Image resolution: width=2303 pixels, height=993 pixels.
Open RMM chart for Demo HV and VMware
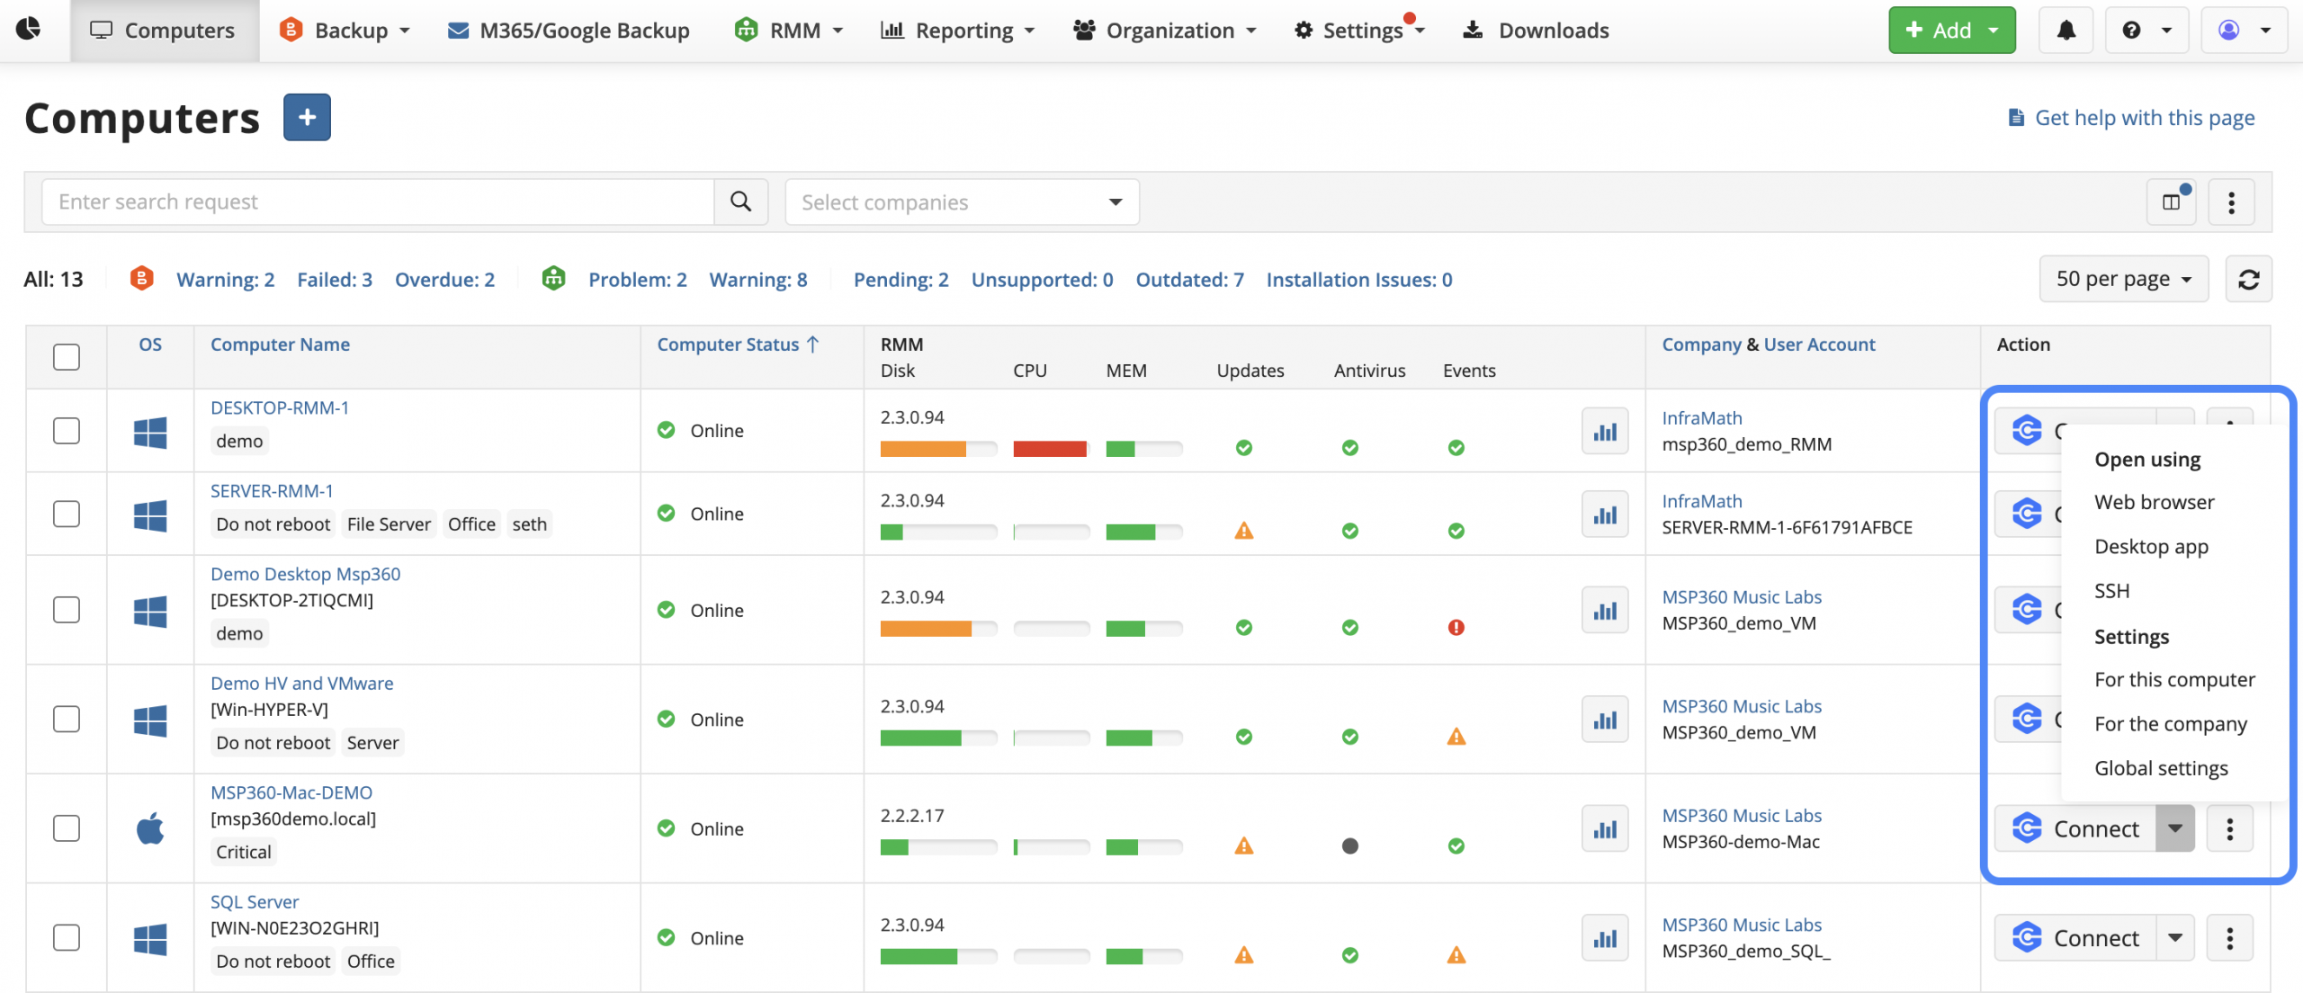(1605, 720)
